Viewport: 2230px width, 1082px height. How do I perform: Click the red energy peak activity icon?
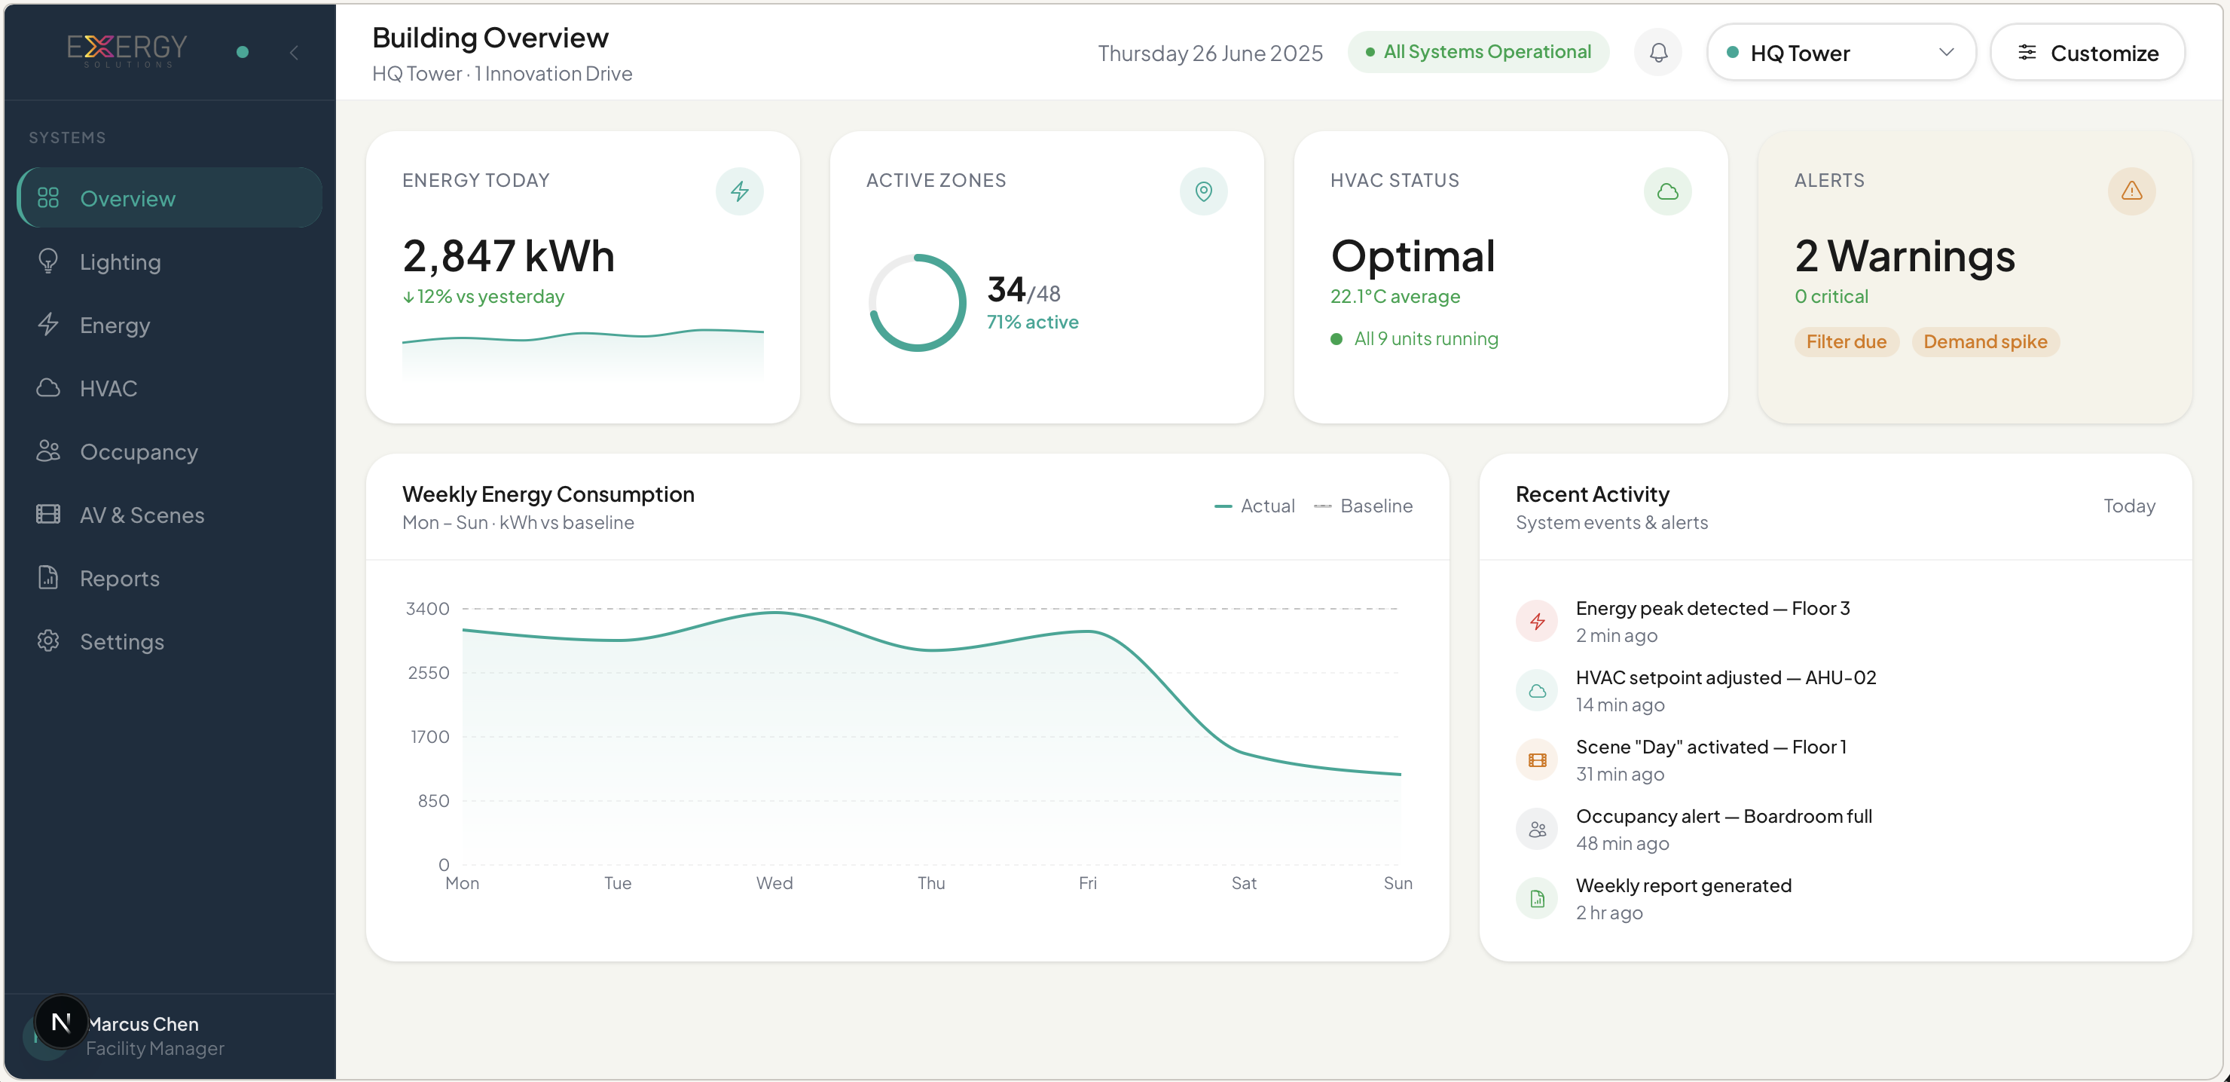(x=1537, y=622)
